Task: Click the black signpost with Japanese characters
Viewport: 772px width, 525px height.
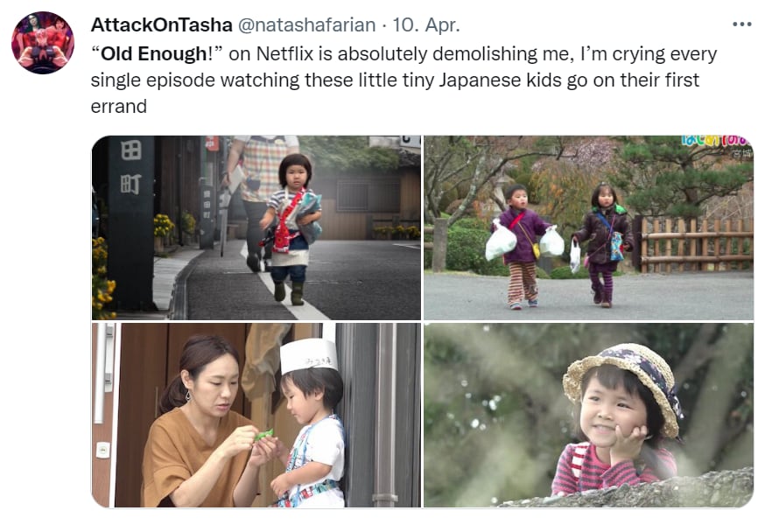Action: 131,222
